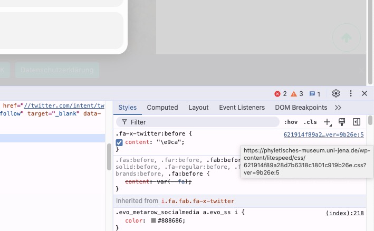374x231 pixels.
Task: Click the scroll-to-top arrow button on the page
Action: [x=347, y=37]
